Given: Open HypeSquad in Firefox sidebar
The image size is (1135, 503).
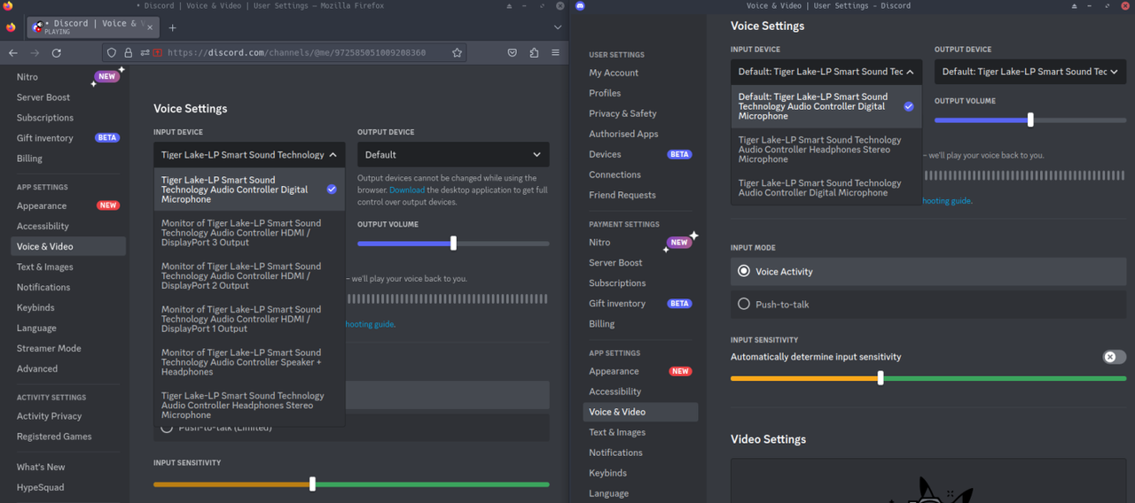Looking at the screenshot, I should pyautogui.click(x=68, y=487).
